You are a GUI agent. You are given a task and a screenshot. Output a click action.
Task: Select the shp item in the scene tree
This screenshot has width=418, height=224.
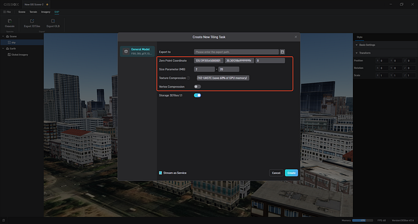click(x=22, y=42)
